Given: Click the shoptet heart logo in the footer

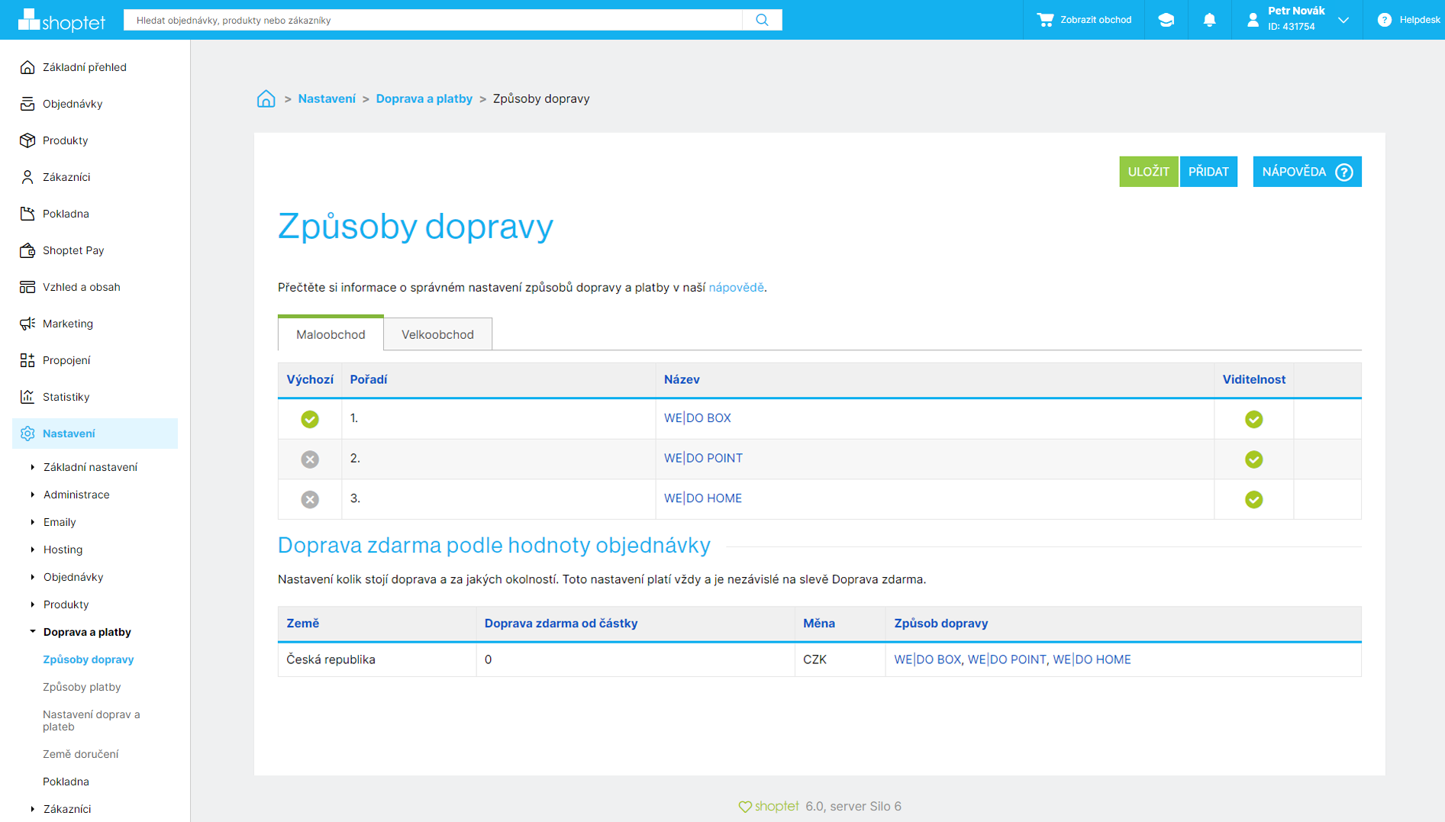Looking at the screenshot, I should (769, 806).
